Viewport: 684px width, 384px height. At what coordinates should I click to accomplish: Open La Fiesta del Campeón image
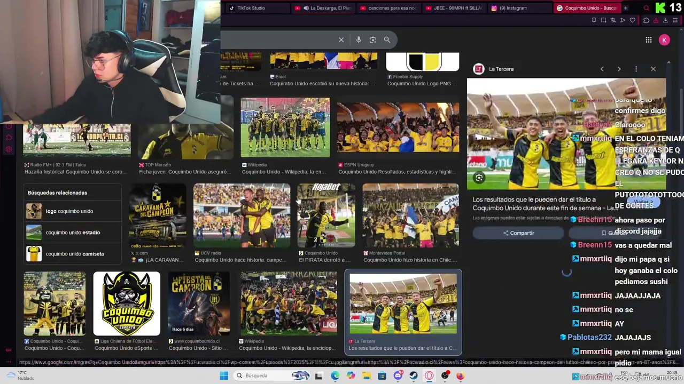tap(199, 303)
